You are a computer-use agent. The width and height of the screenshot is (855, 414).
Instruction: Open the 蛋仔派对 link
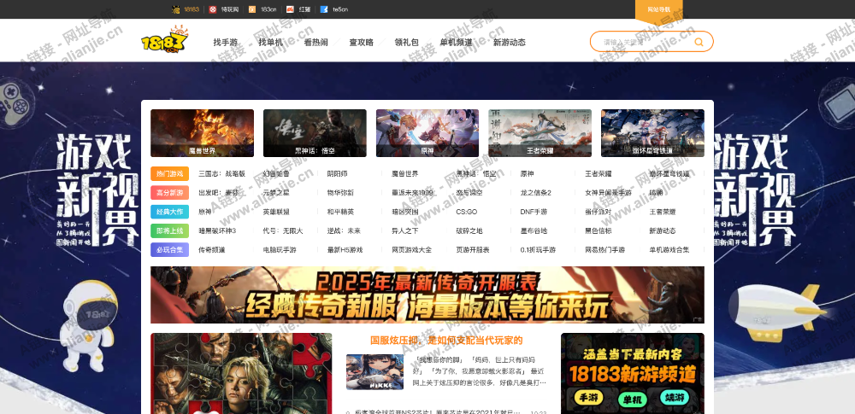click(x=598, y=212)
